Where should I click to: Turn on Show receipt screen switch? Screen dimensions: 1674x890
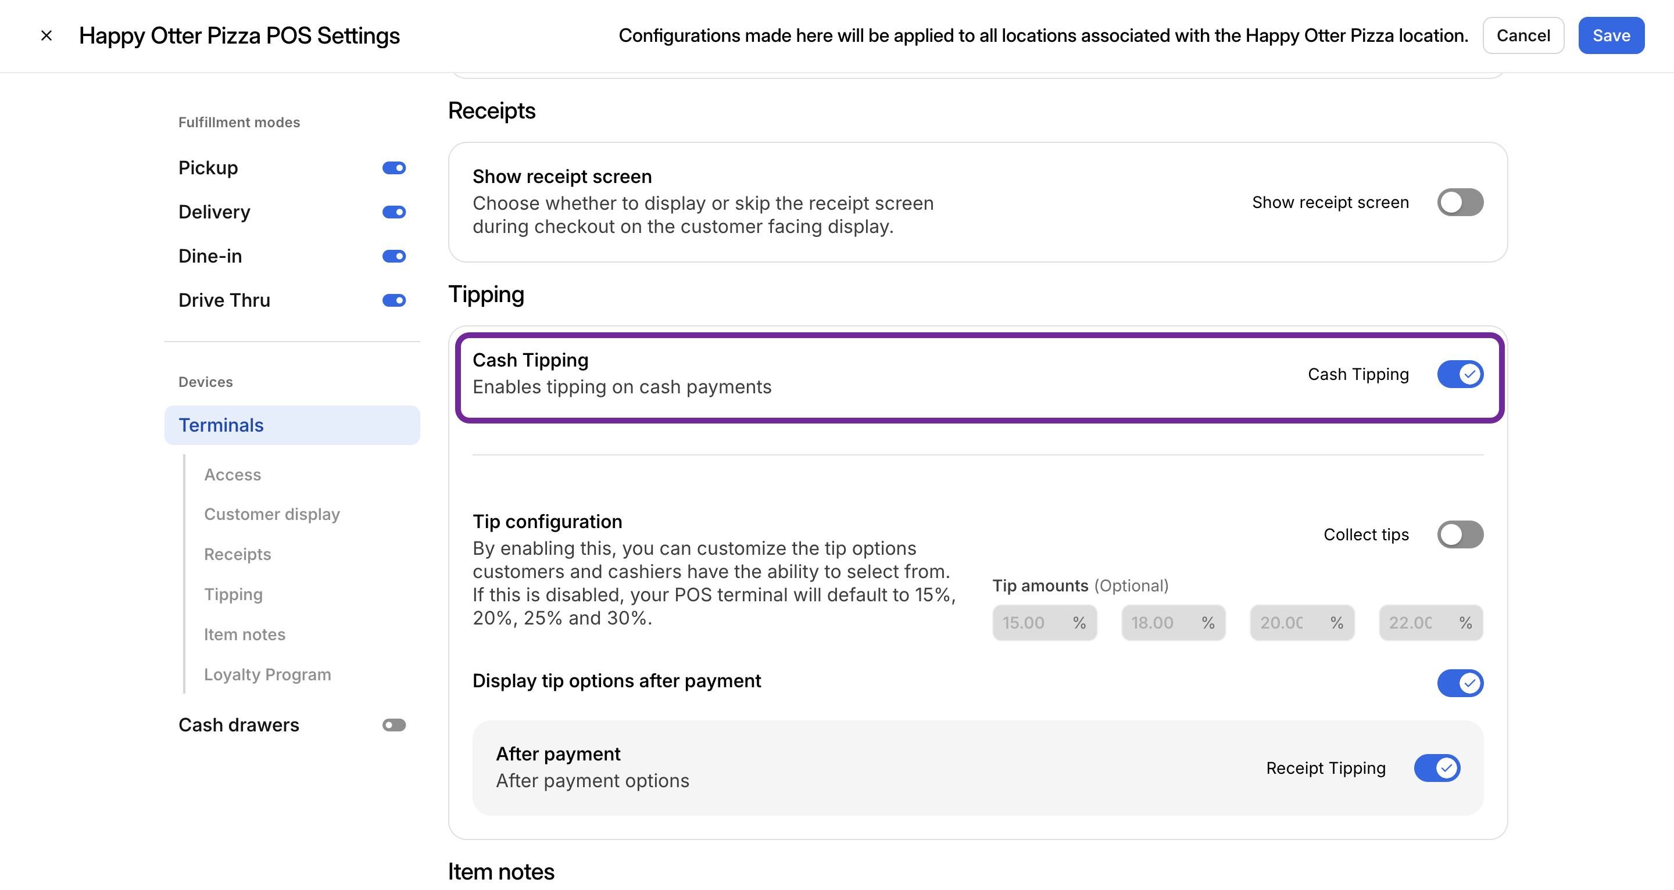click(x=1460, y=203)
